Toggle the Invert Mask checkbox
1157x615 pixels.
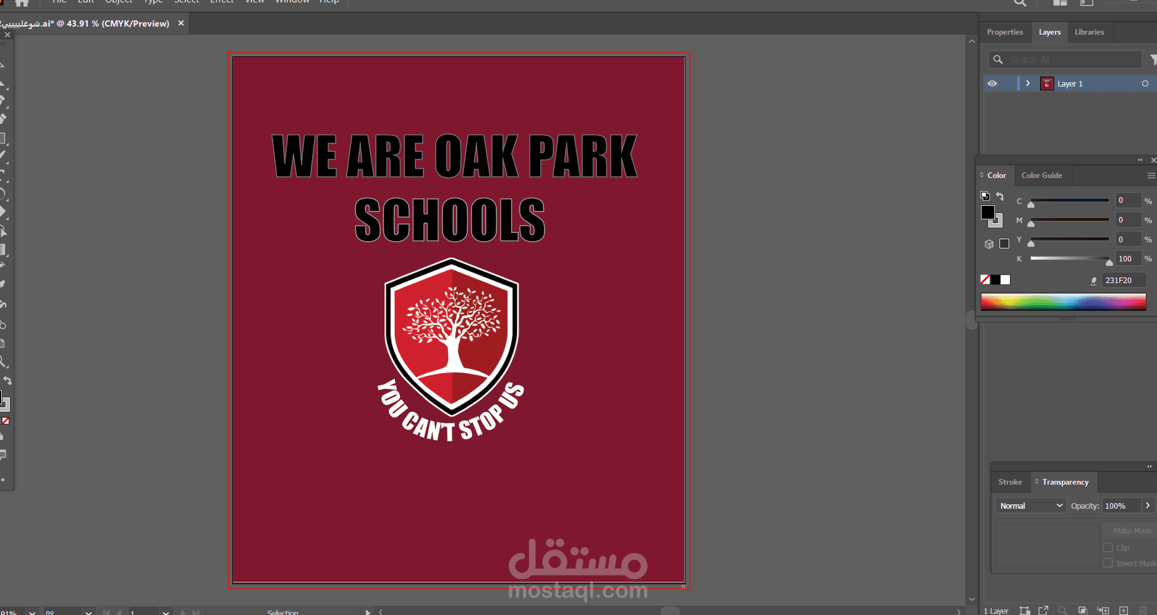click(x=1108, y=563)
